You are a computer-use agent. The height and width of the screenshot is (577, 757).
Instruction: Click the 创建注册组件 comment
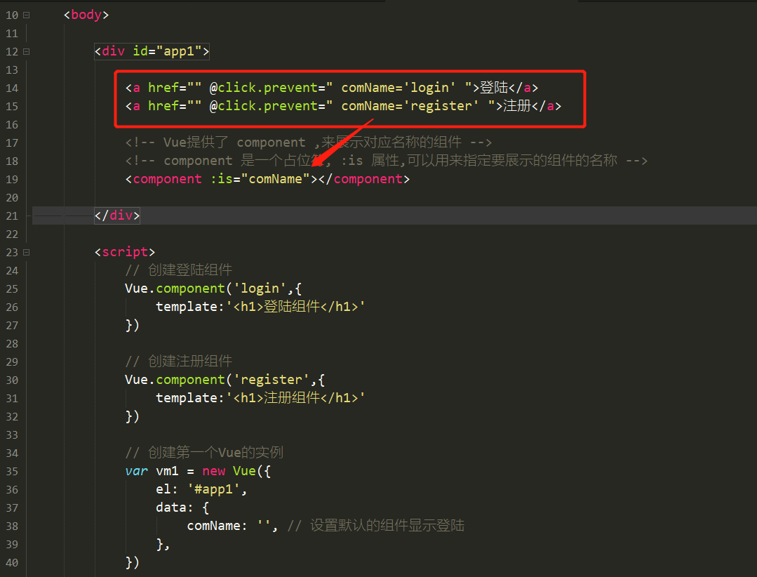179,362
